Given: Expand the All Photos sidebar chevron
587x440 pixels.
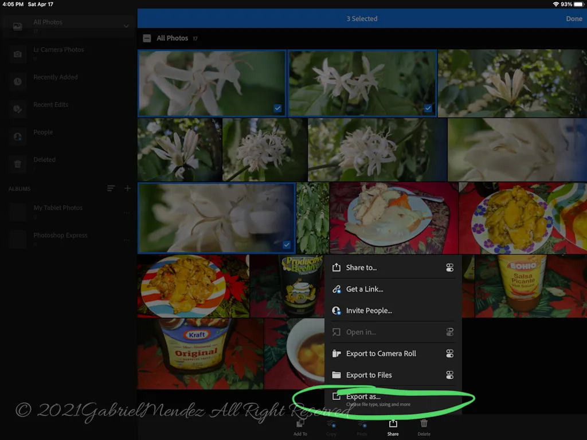Looking at the screenshot, I should 126,26.
